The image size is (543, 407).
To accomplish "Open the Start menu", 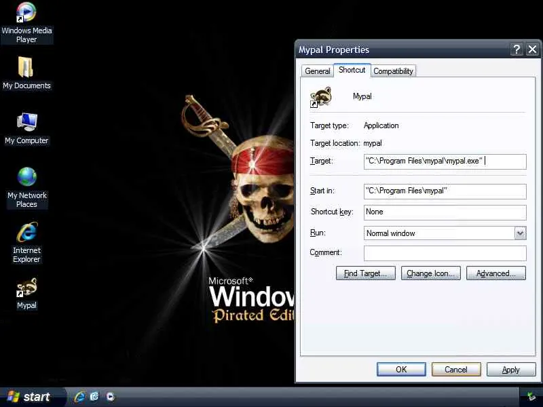I will [31, 397].
